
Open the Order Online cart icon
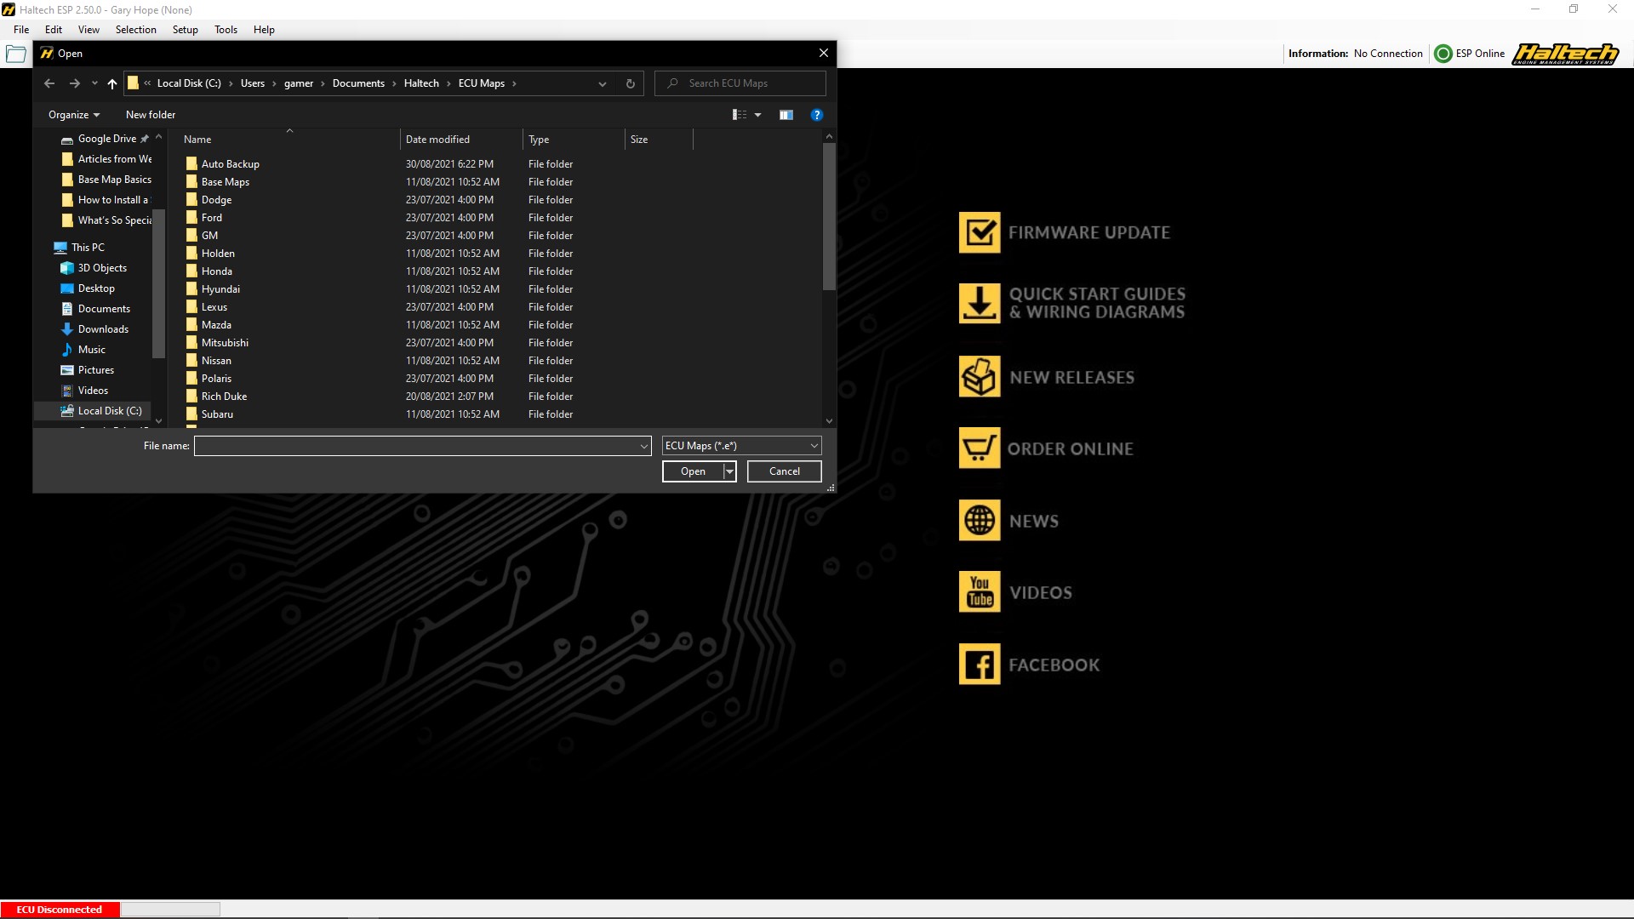[980, 448]
